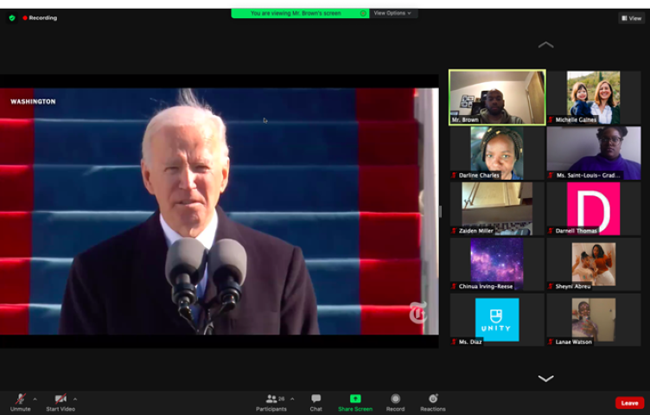Click the green encryption shield icon
This screenshot has width=650, height=415.
point(12,17)
